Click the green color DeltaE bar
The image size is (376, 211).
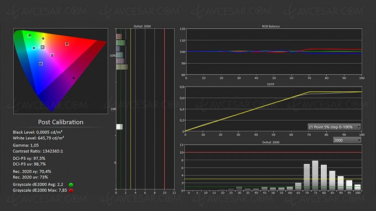tap(121, 43)
